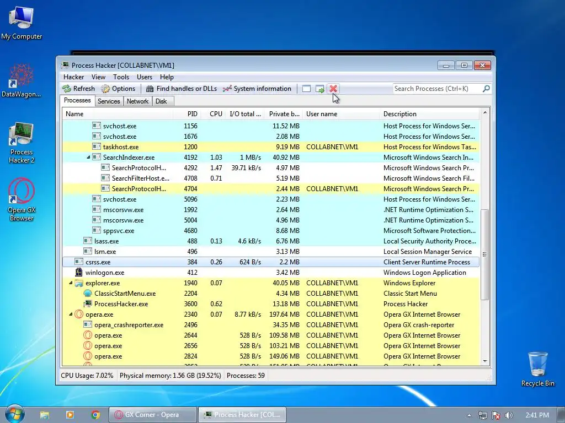The image size is (565, 423).
Task: Click the red X kill window icon
Action: click(333, 89)
